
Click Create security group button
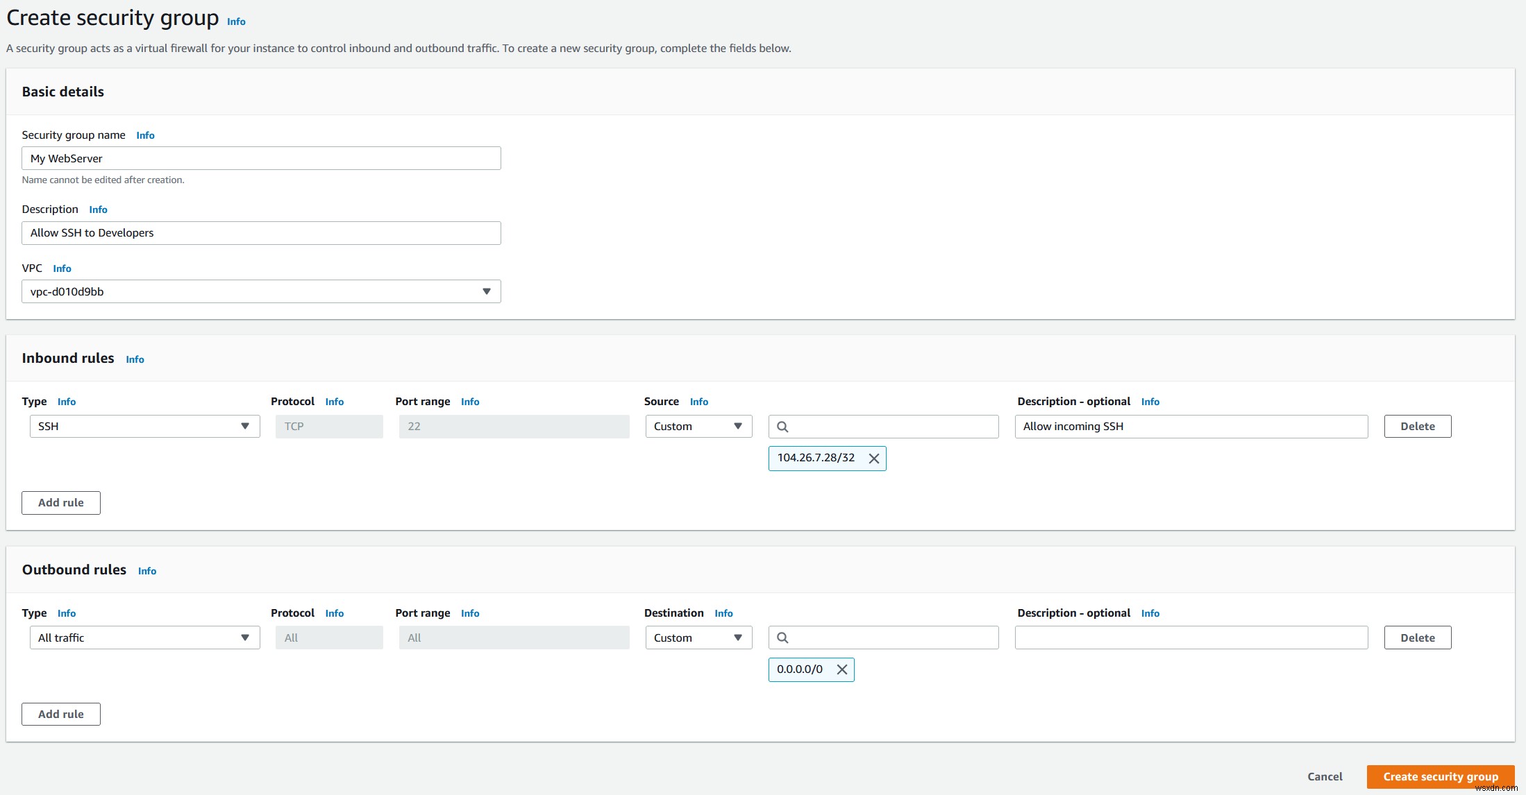(1442, 777)
